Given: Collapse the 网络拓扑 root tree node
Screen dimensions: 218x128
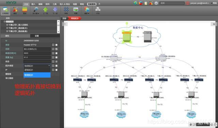Looking at the screenshot, I should pyautogui.click(x=4, y=22).
